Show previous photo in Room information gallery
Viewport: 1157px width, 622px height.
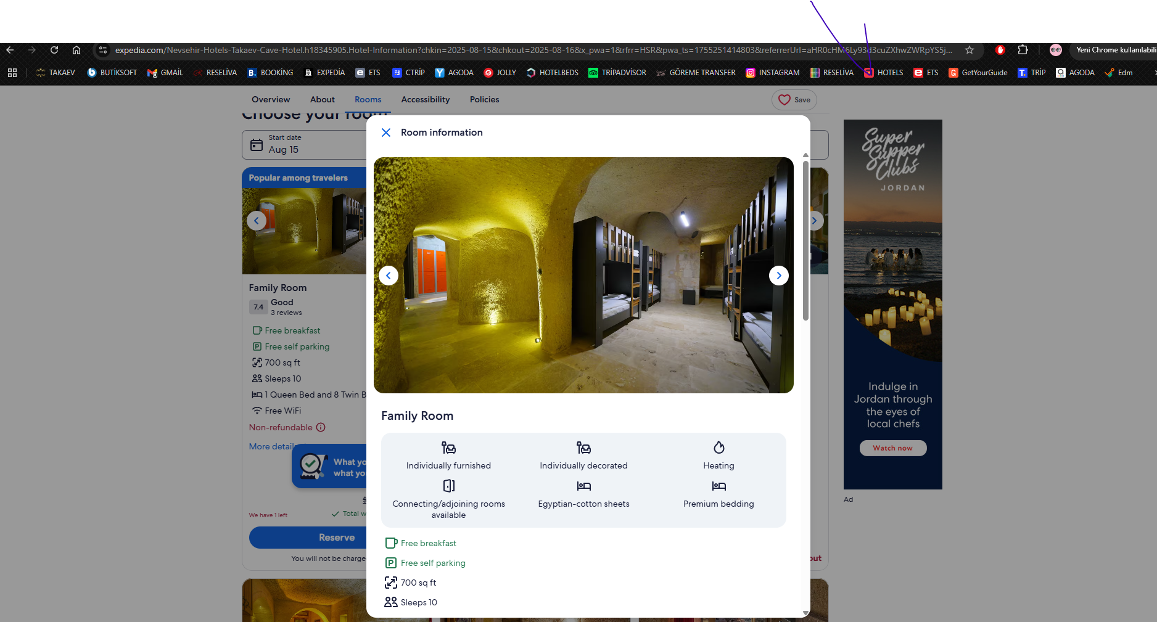pyautogui.click(x=389, y=276)
